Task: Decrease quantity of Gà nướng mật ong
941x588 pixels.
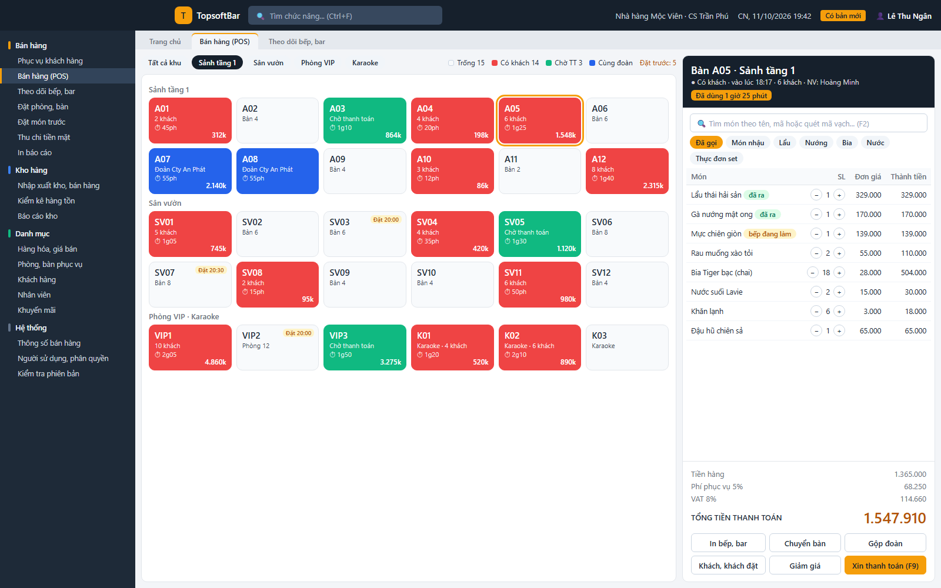Action: coord(816,214)
